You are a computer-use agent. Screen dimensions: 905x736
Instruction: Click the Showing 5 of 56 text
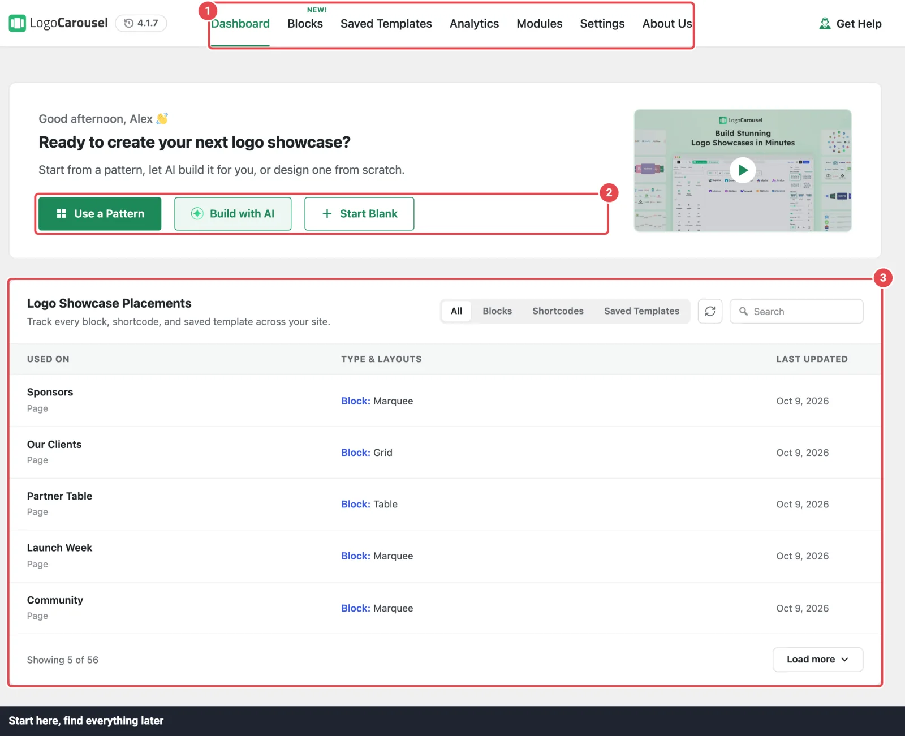[x=63, y=660]
